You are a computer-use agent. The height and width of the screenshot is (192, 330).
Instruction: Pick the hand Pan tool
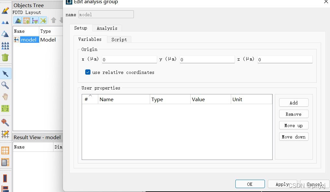(5, 97)
